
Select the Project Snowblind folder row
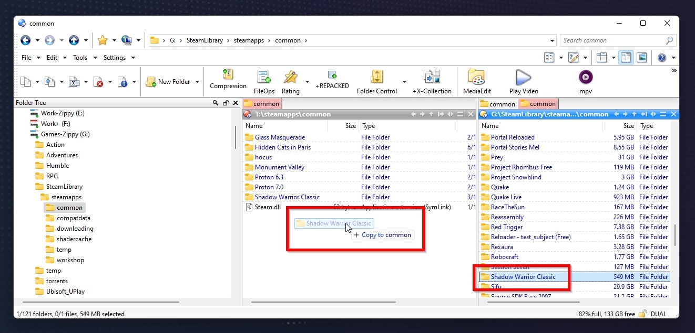point(575,177)
